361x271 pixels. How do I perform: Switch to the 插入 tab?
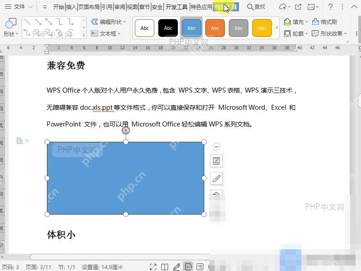pos(71,7)
